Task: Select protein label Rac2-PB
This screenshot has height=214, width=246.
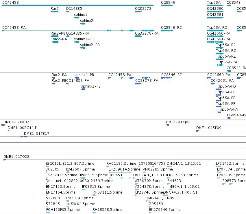Action: [x=59, y=81]
